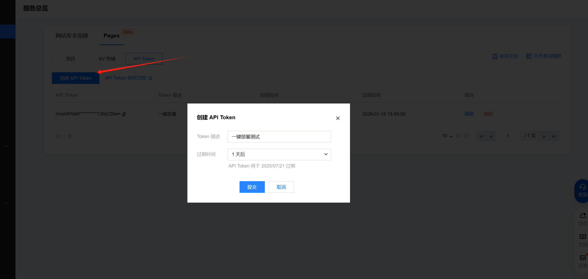Viewport: 588px width, 279px height.
Task: Click the external link icon after 使用文档
Action: [150, 78]
